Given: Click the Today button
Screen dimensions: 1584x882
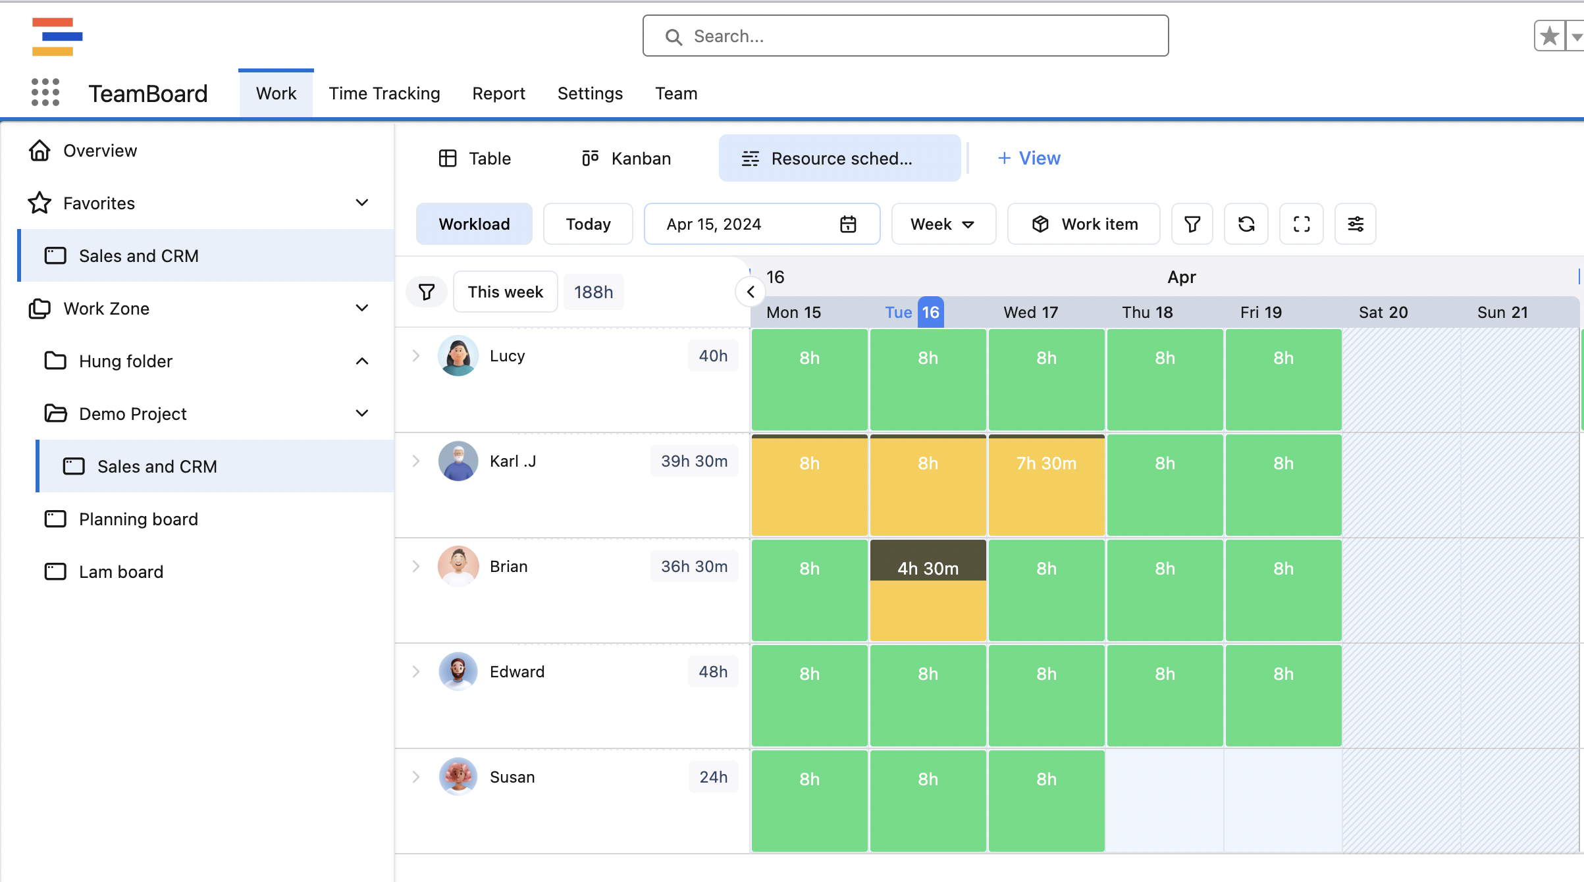Looking at the screenshot, I should pos(588,224).
